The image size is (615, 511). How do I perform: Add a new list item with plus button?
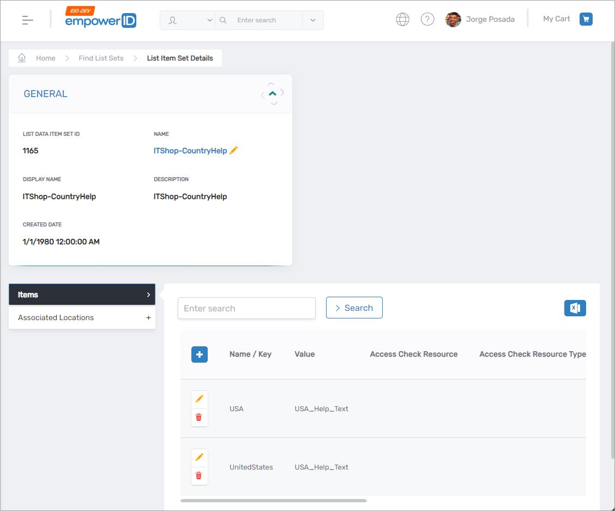(x=200, y=354)
